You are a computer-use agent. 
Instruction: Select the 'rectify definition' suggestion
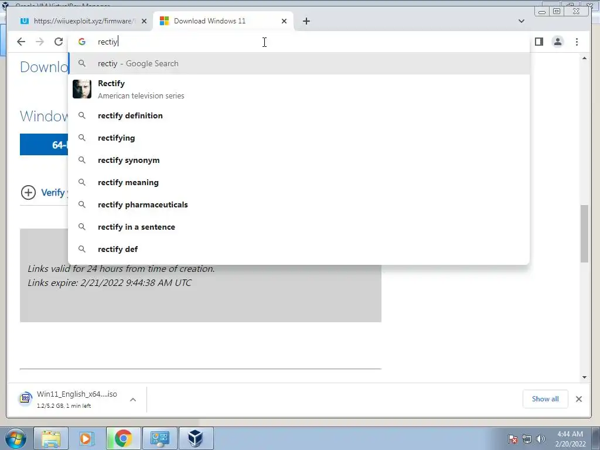point(299,115)
